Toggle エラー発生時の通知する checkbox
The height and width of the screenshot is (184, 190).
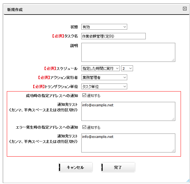(x=84, y=127)
